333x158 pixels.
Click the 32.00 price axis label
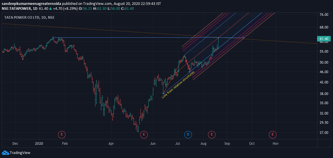(x=324, y=113)
